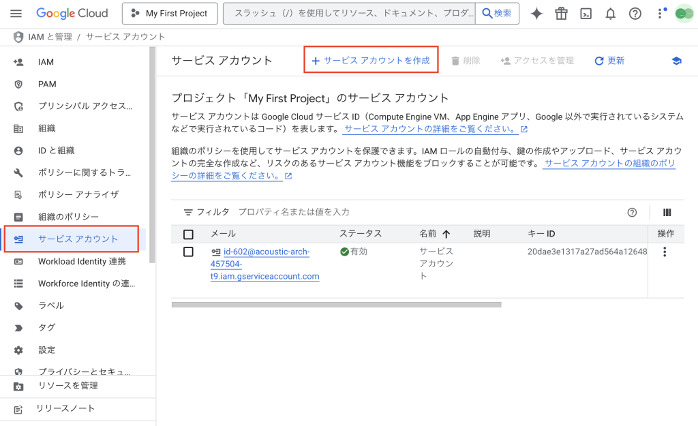Click the 組織 building sidebar icon

[18, 129]
